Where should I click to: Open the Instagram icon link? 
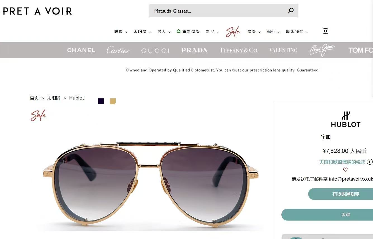coord(326,31)
